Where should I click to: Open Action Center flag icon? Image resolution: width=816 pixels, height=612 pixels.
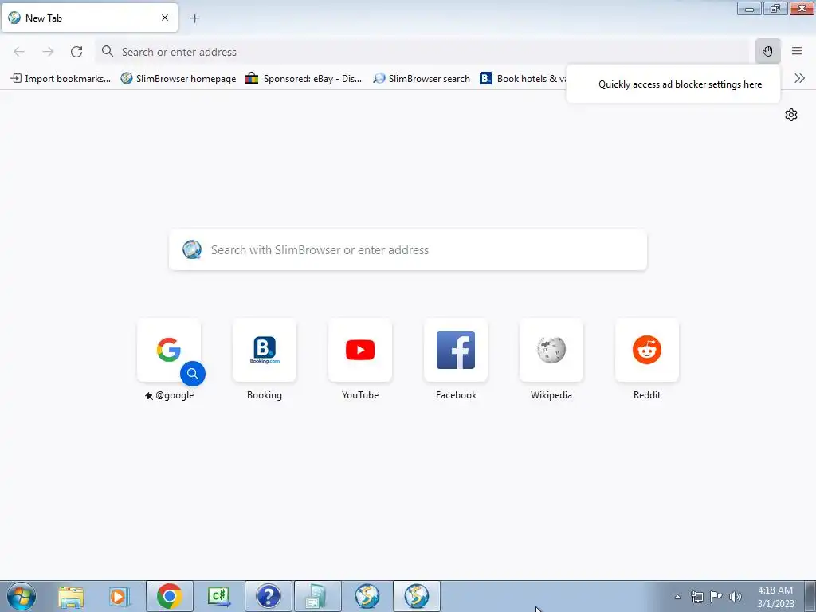(x=716, y=597)
